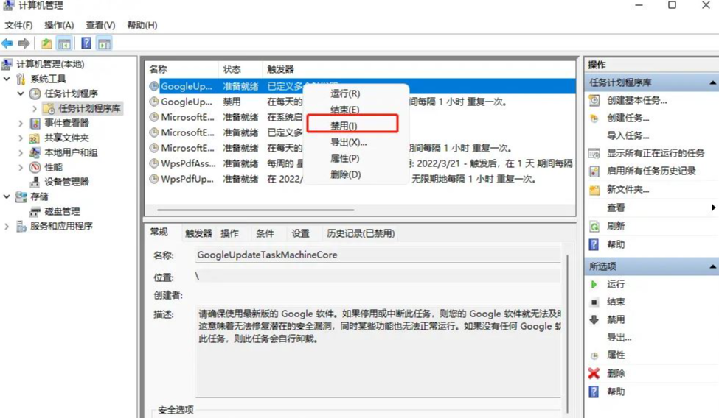Click the 事件查看器 icon in the tree
Screen dimensions: 719x418
tap(35, 123)
